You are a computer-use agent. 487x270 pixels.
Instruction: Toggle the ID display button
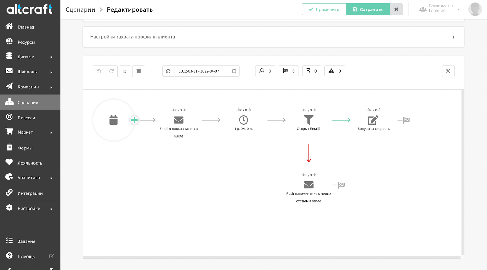(125, 71)
